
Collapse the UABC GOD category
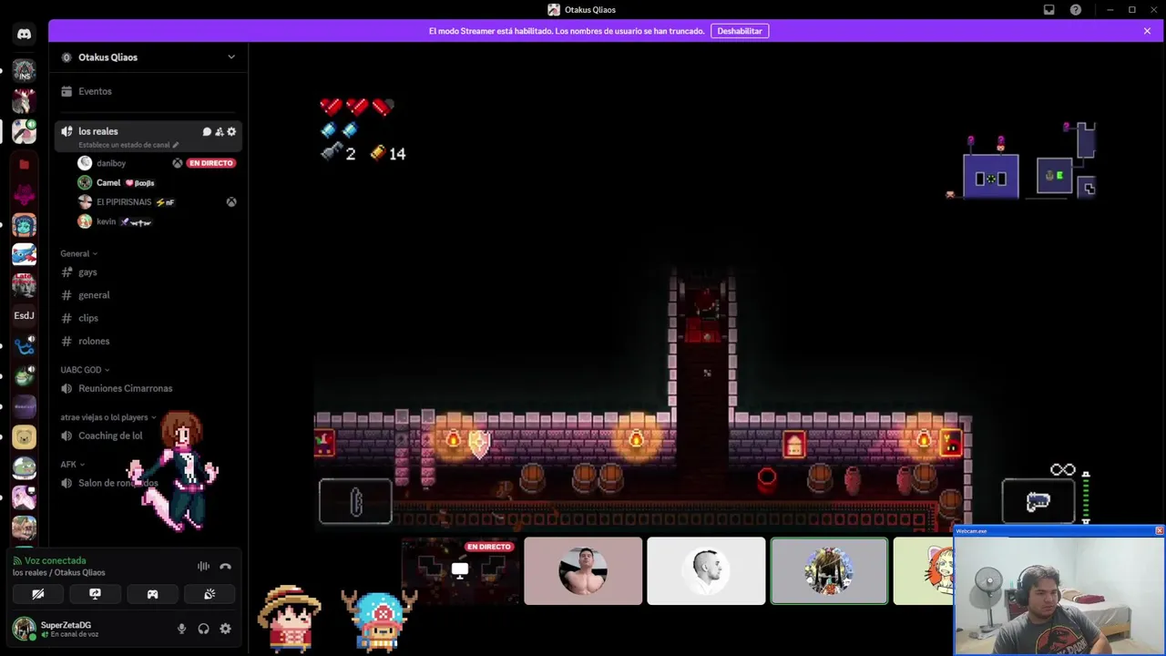pyautogui.click(x=85, y=370)
